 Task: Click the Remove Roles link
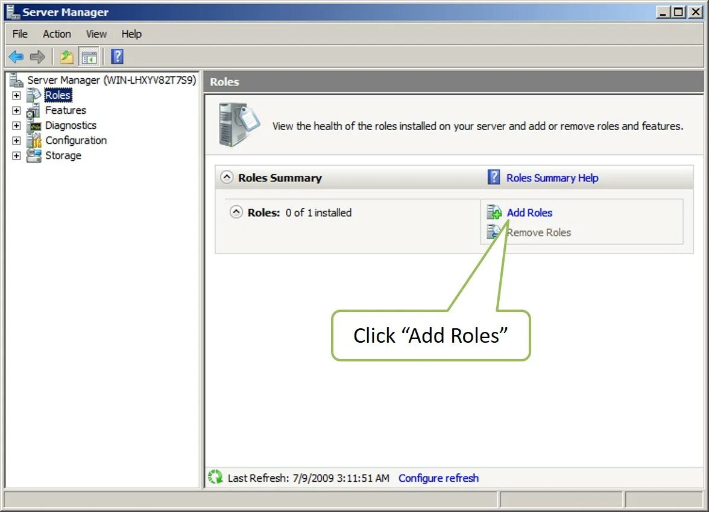click(x=538, y=233)
